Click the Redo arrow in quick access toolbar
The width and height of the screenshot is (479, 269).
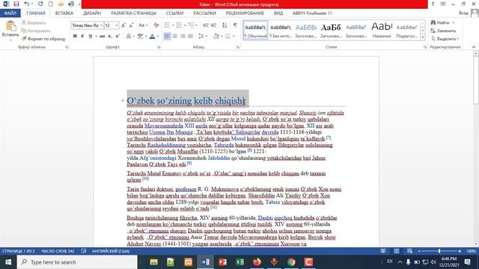tap(40, 4)
